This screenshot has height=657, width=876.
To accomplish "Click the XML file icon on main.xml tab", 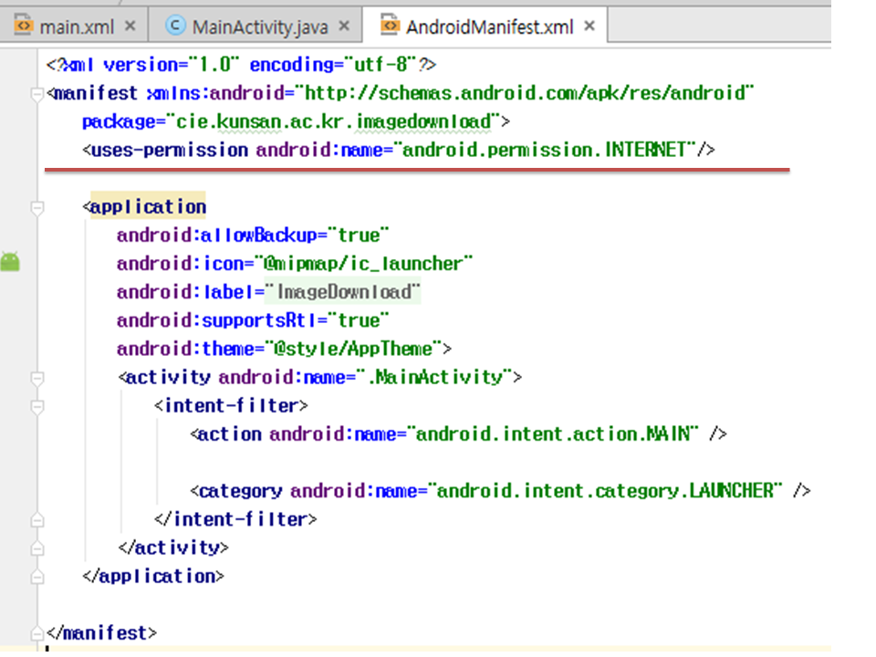I will tap(24, 26).
